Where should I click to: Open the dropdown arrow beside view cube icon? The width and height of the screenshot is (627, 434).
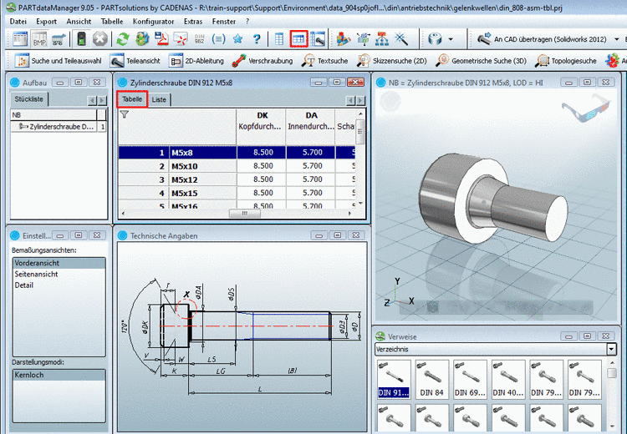coord(452,39)
